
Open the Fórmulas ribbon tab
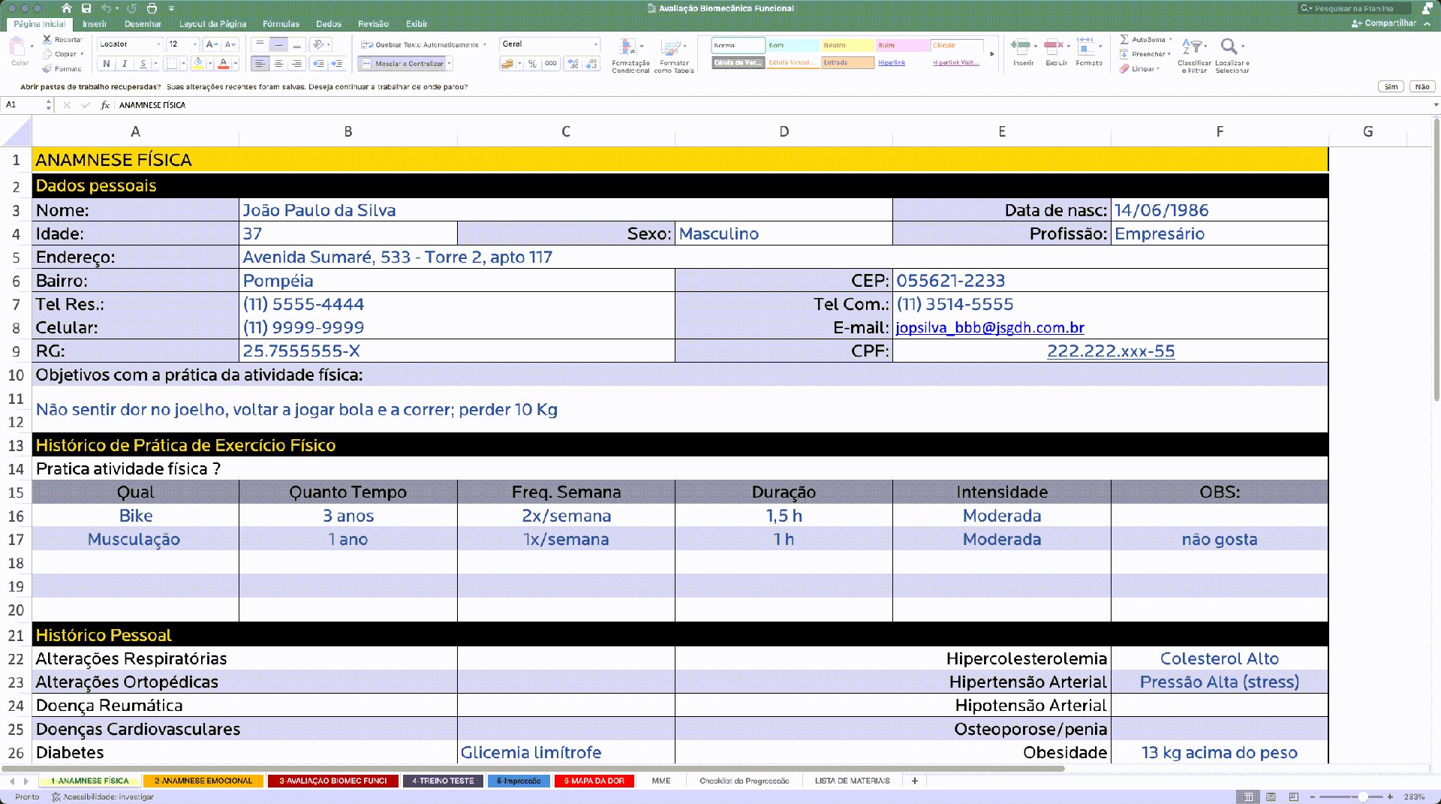(x=281, y=24)
